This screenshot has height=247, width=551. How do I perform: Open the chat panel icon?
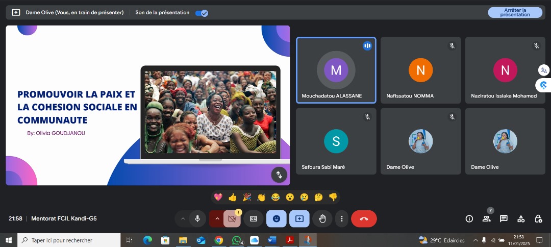click(504, 219)
